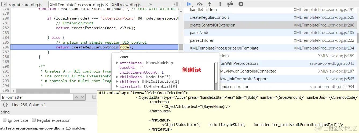The height and width of the screenshot is (133, 359).
Task: Click the Line 286, Column 1 status text
Action: point(29,105)
